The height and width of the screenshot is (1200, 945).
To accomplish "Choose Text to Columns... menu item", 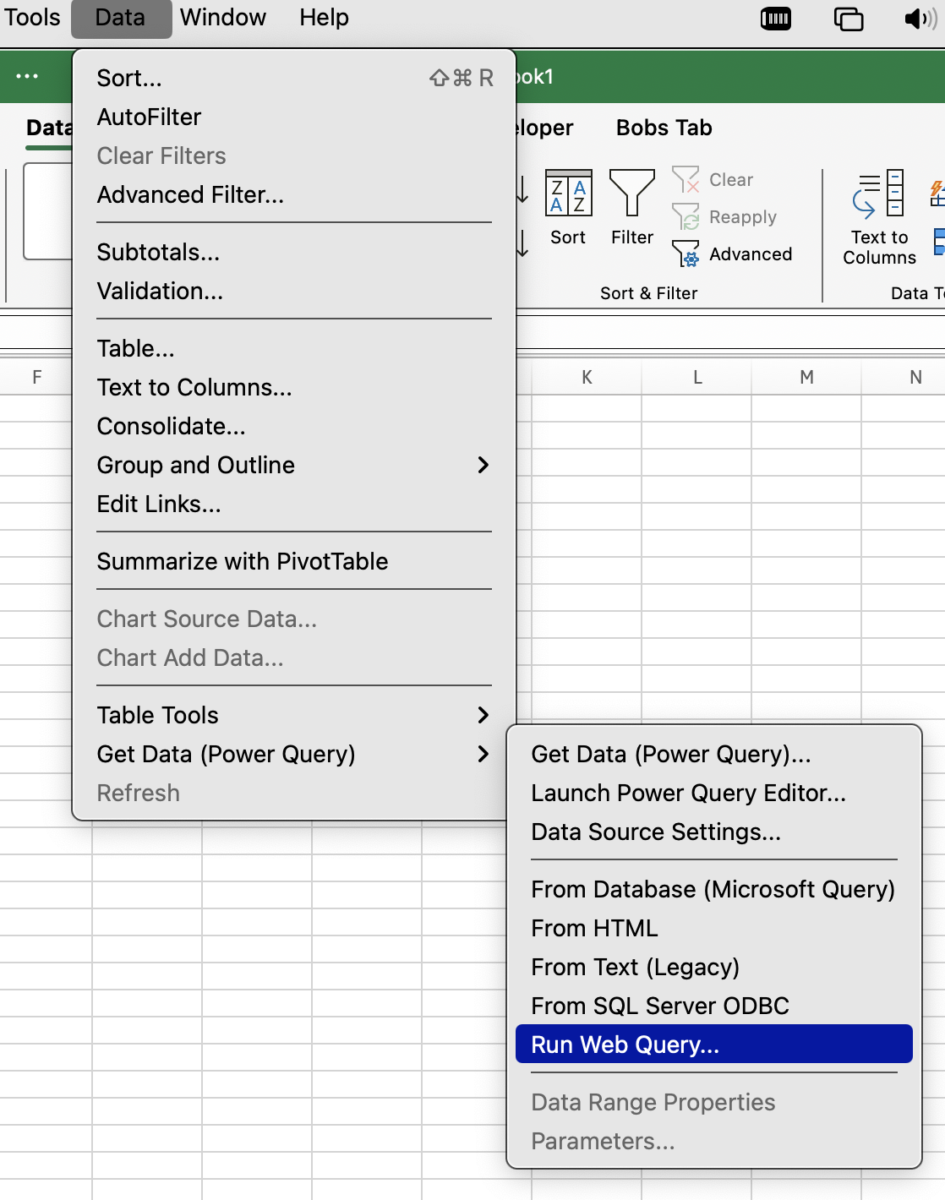I will pos(294,387).
